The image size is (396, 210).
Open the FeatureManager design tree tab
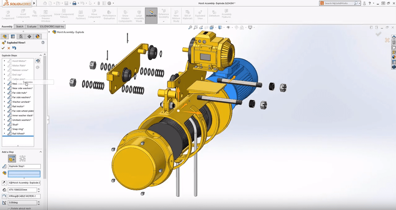(x=5, y=36)
